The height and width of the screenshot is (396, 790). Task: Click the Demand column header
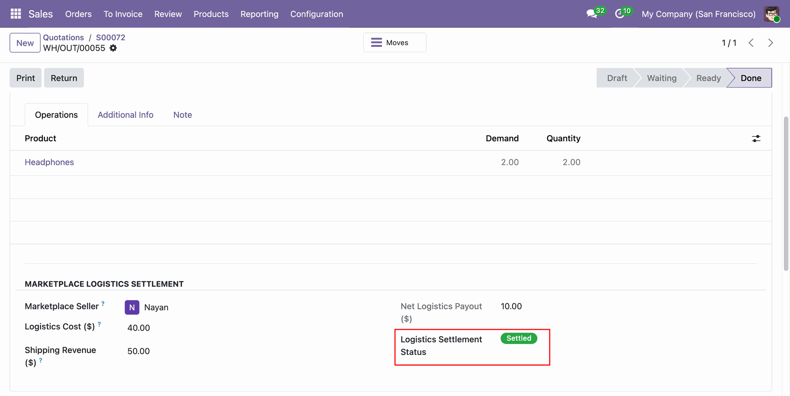[x=502, y=138]
